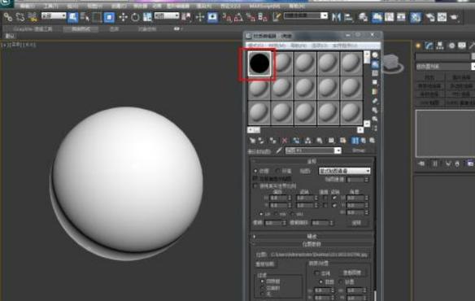Open the Curve Editor from main toolbar
This screenshot has height=301, width=475.
[x=389, y=17]
